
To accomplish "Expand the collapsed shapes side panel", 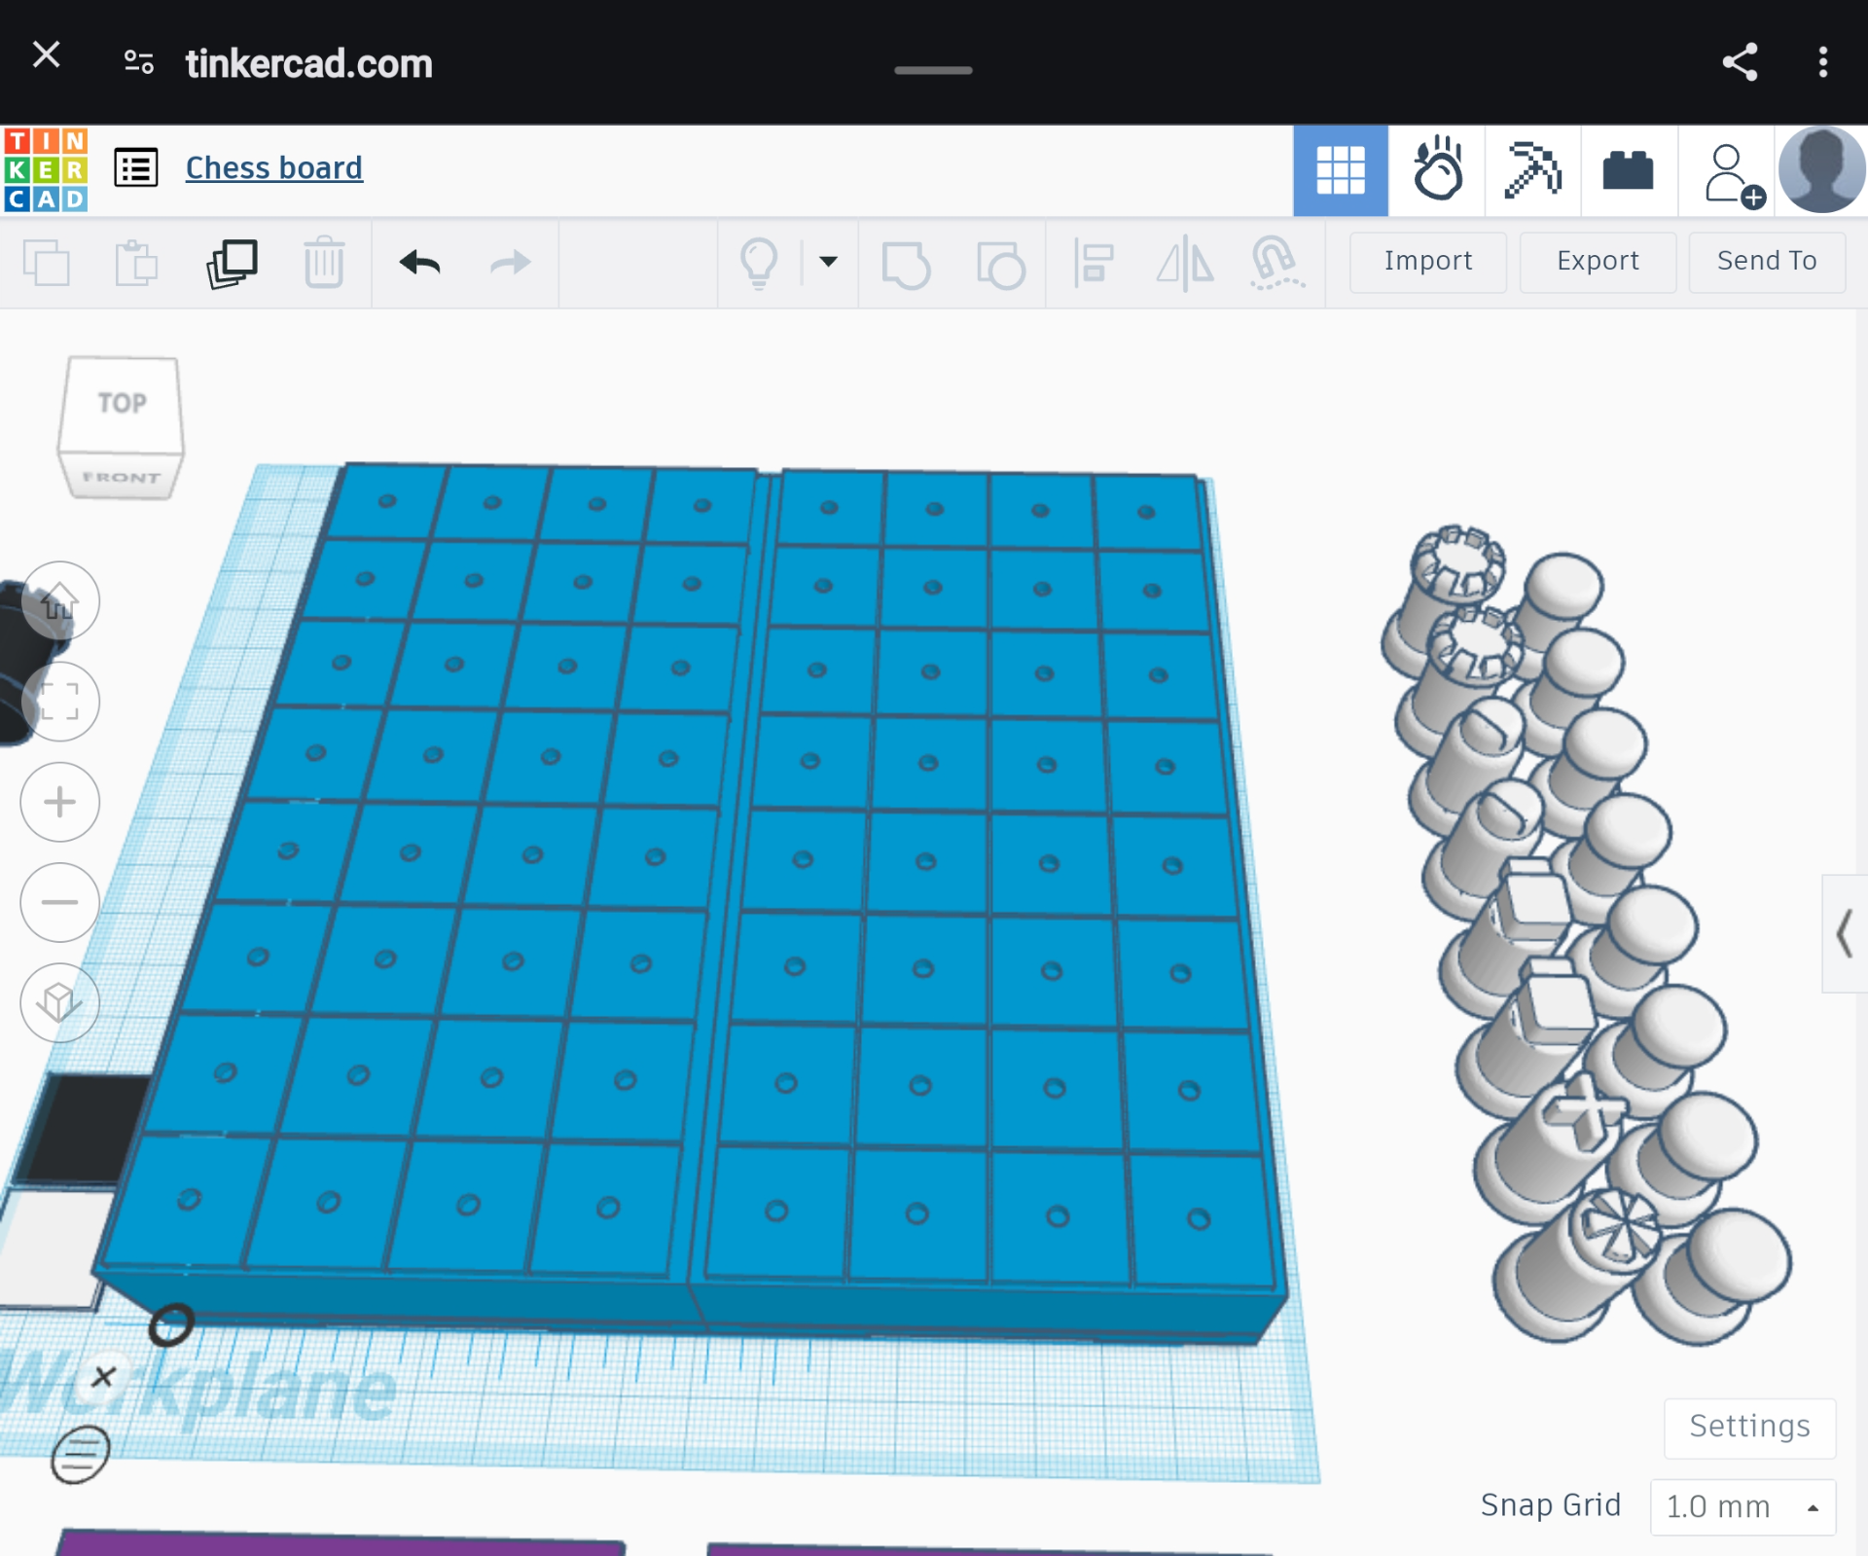I will [1844, 933].
